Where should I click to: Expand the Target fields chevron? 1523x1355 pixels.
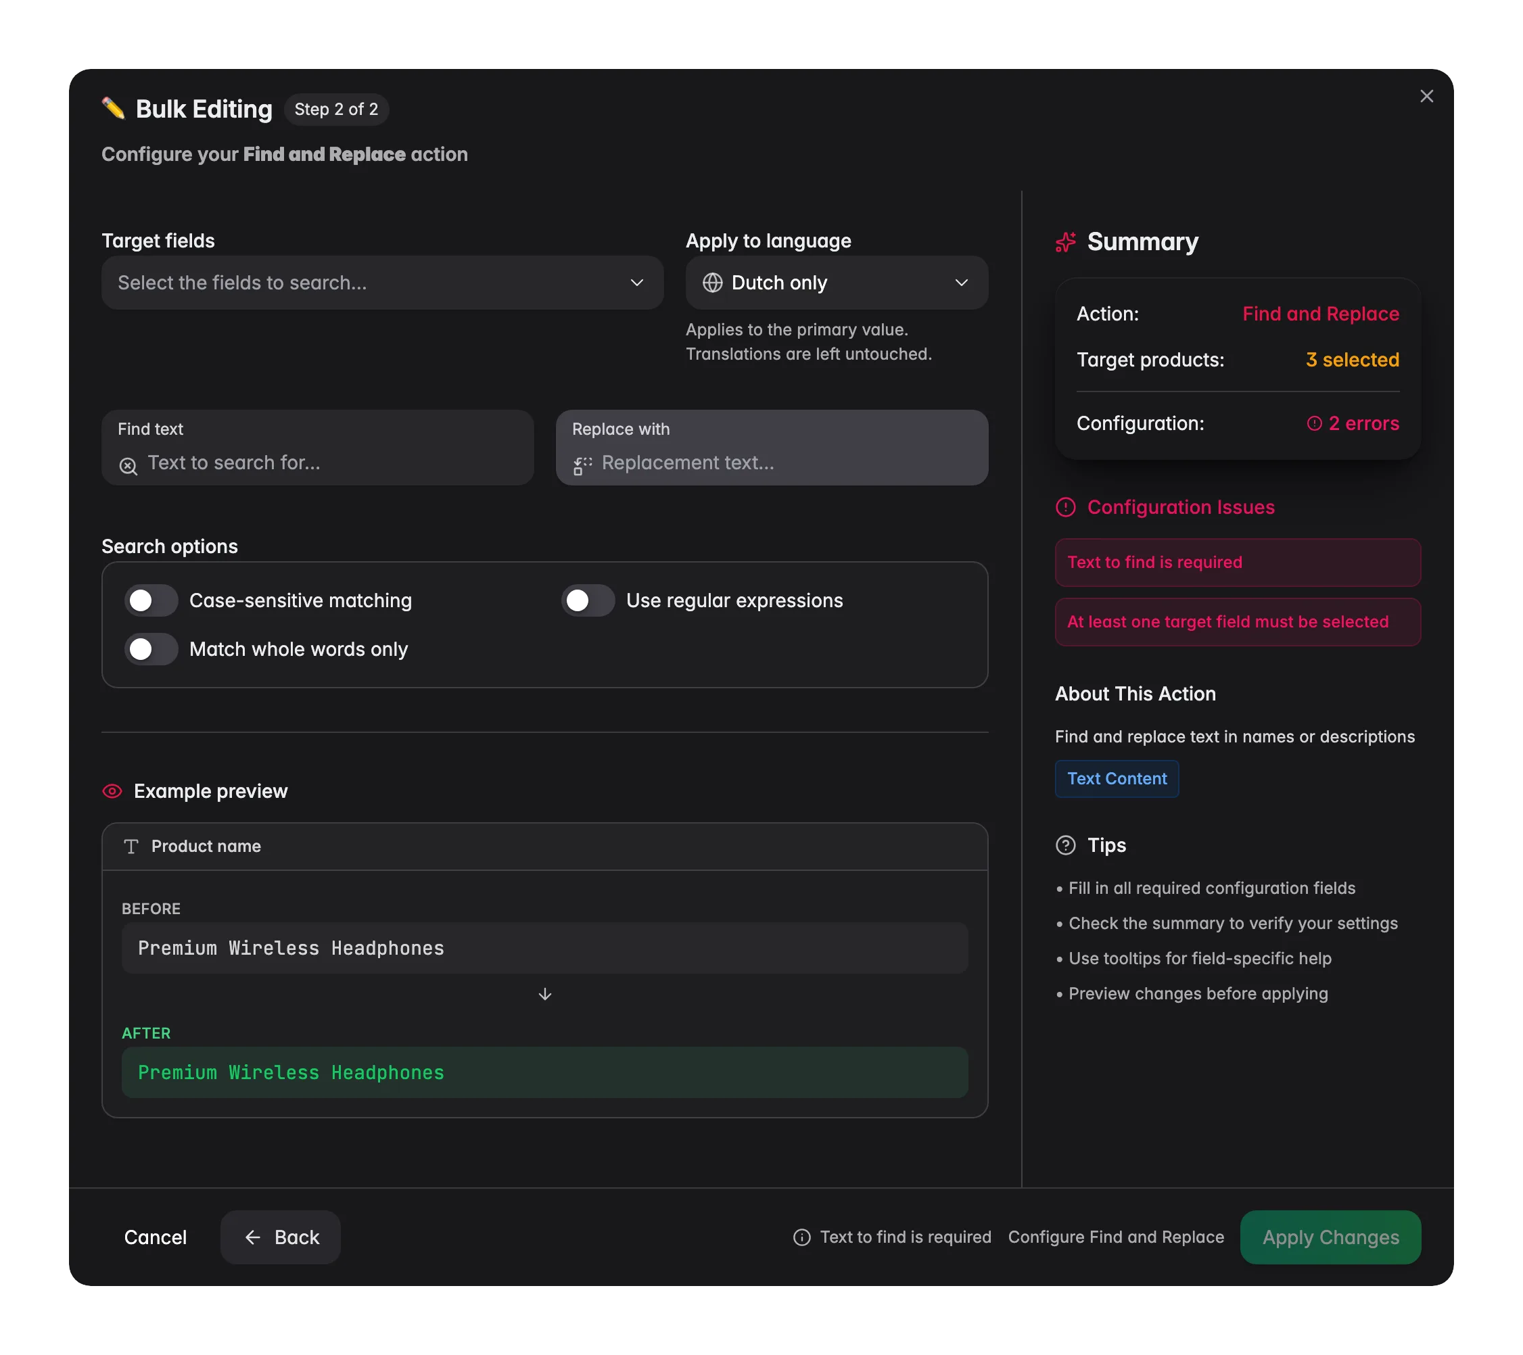pyautogui.click(x=636, y=283)
